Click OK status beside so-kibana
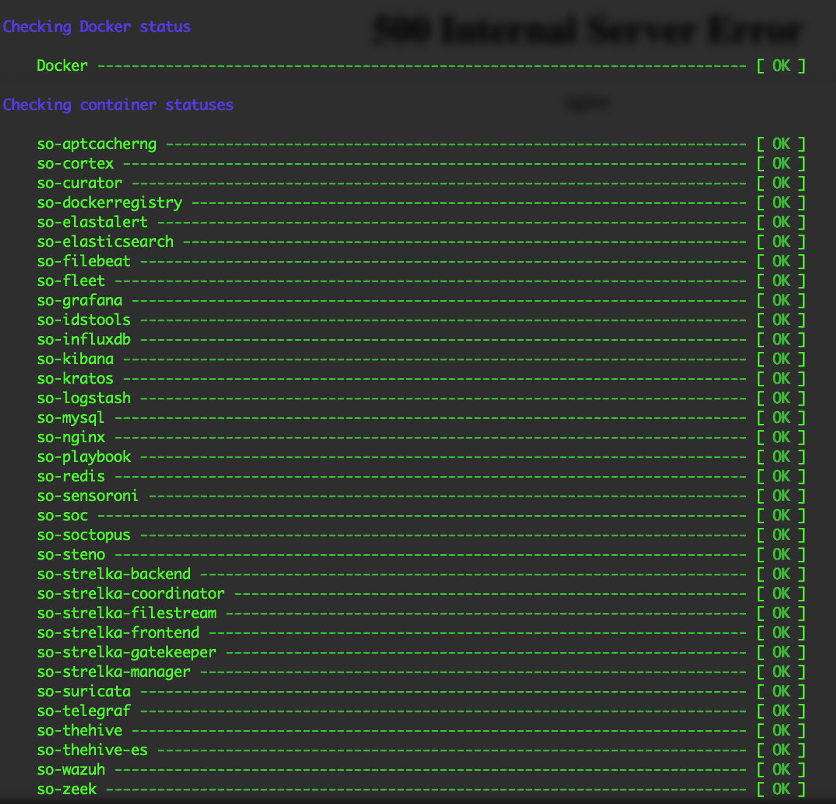Viewport: 836px width, 804px height. [781, 359]
